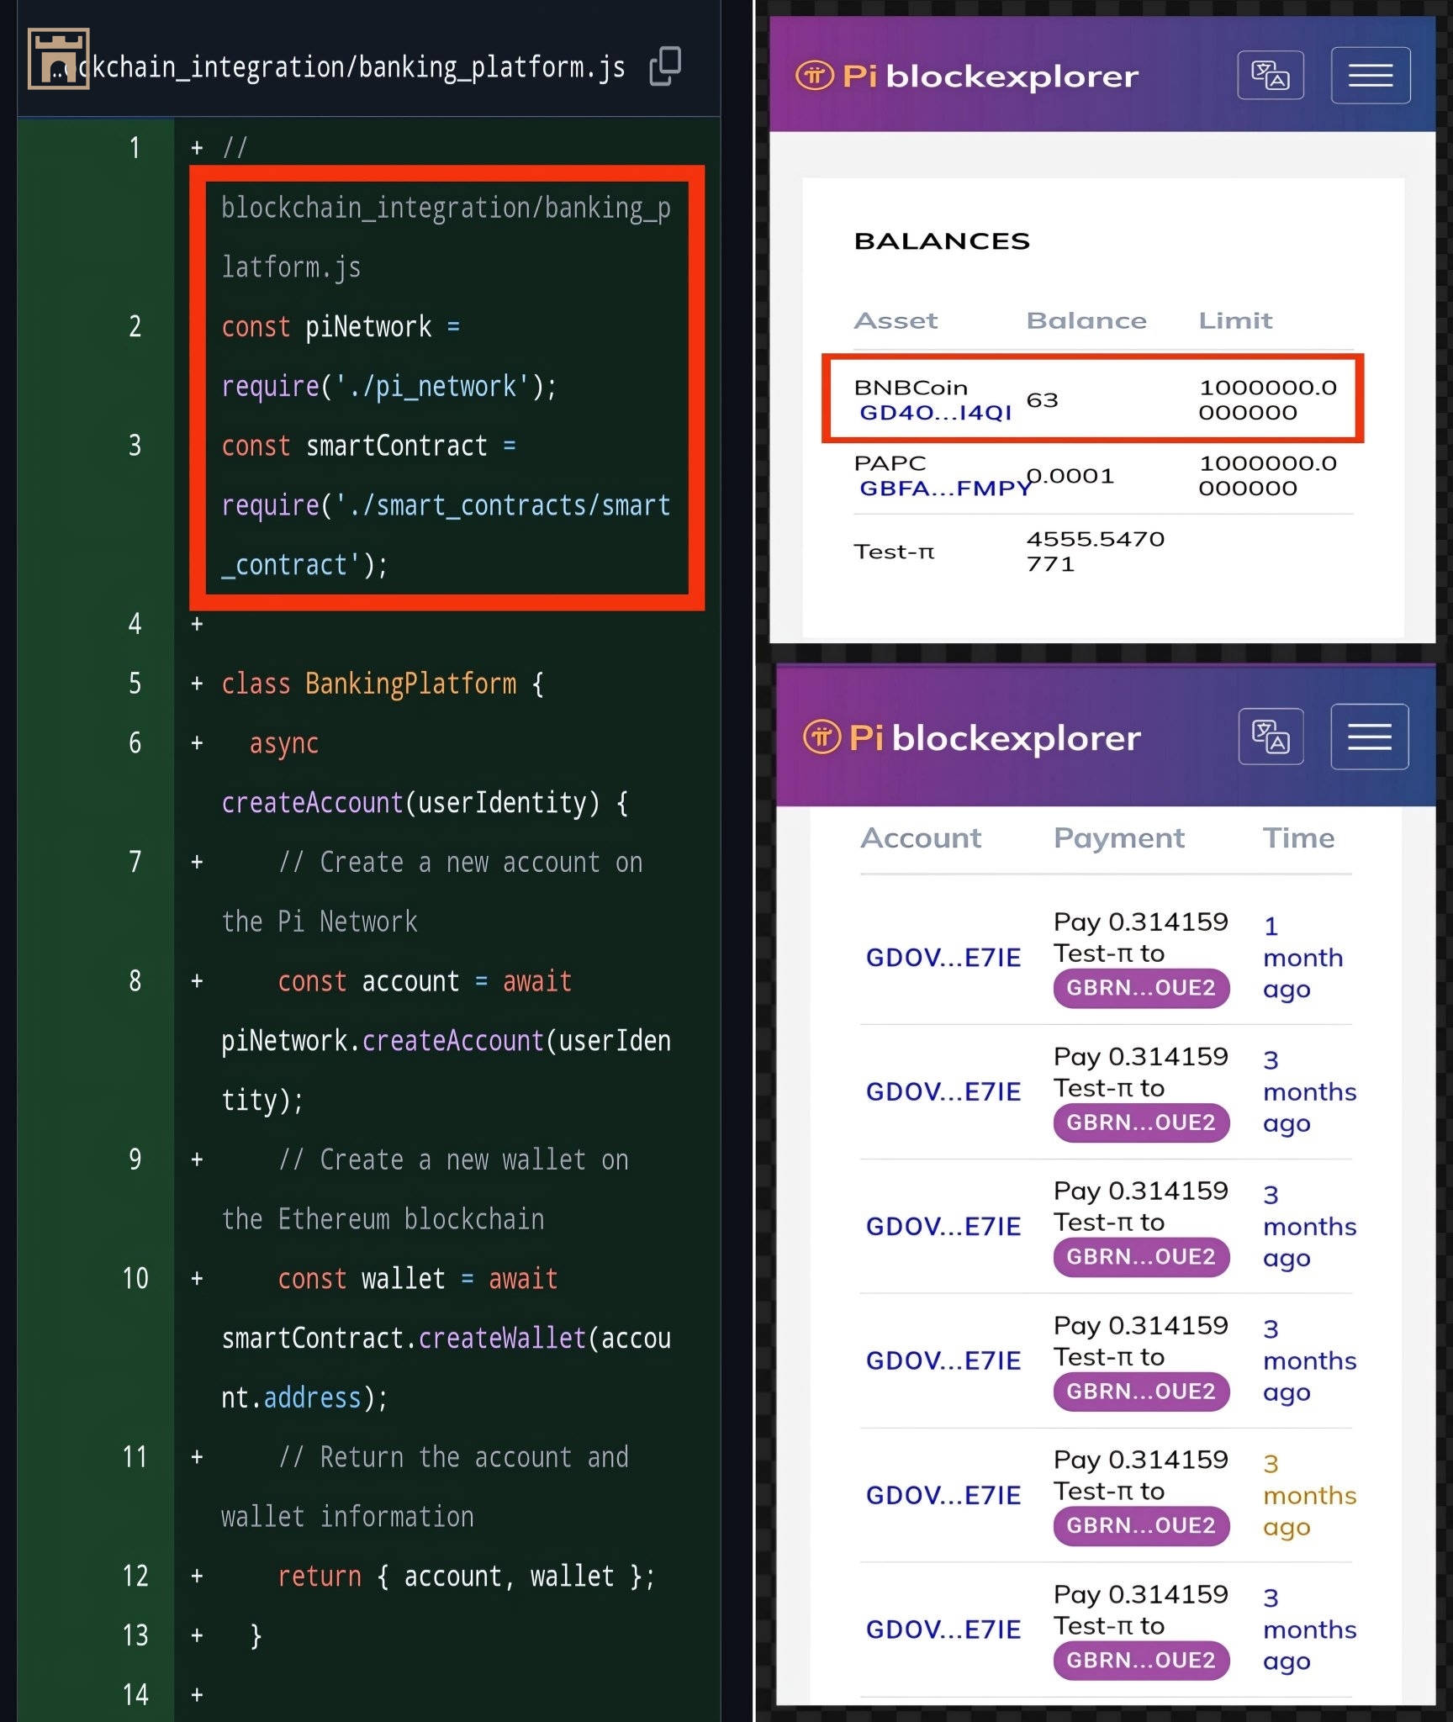Click the 'Pay 0.314159 Test-π to' text in the 1 month ago row
1453x1722 pixels.
[x=1140, y=938]
